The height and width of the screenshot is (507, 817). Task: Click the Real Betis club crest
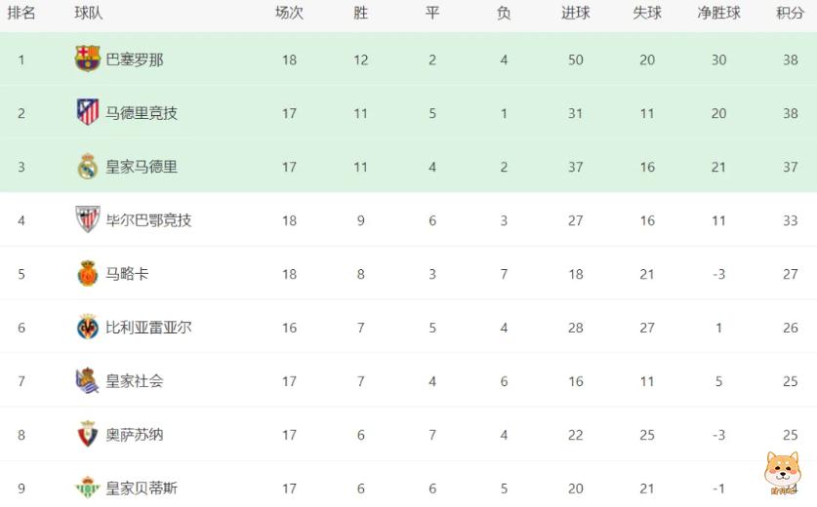pos(88,487)
